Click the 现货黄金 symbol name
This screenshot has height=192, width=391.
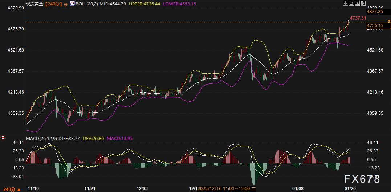click(34, 4)
